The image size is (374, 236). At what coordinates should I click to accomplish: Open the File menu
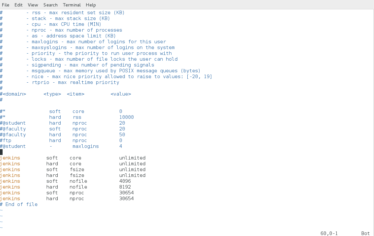click(6, 5)
